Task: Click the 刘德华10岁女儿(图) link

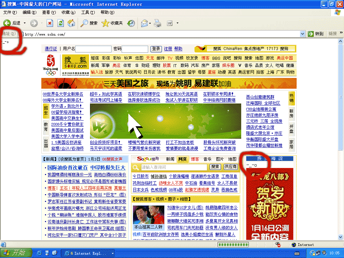Action: (x=185, y=208)
